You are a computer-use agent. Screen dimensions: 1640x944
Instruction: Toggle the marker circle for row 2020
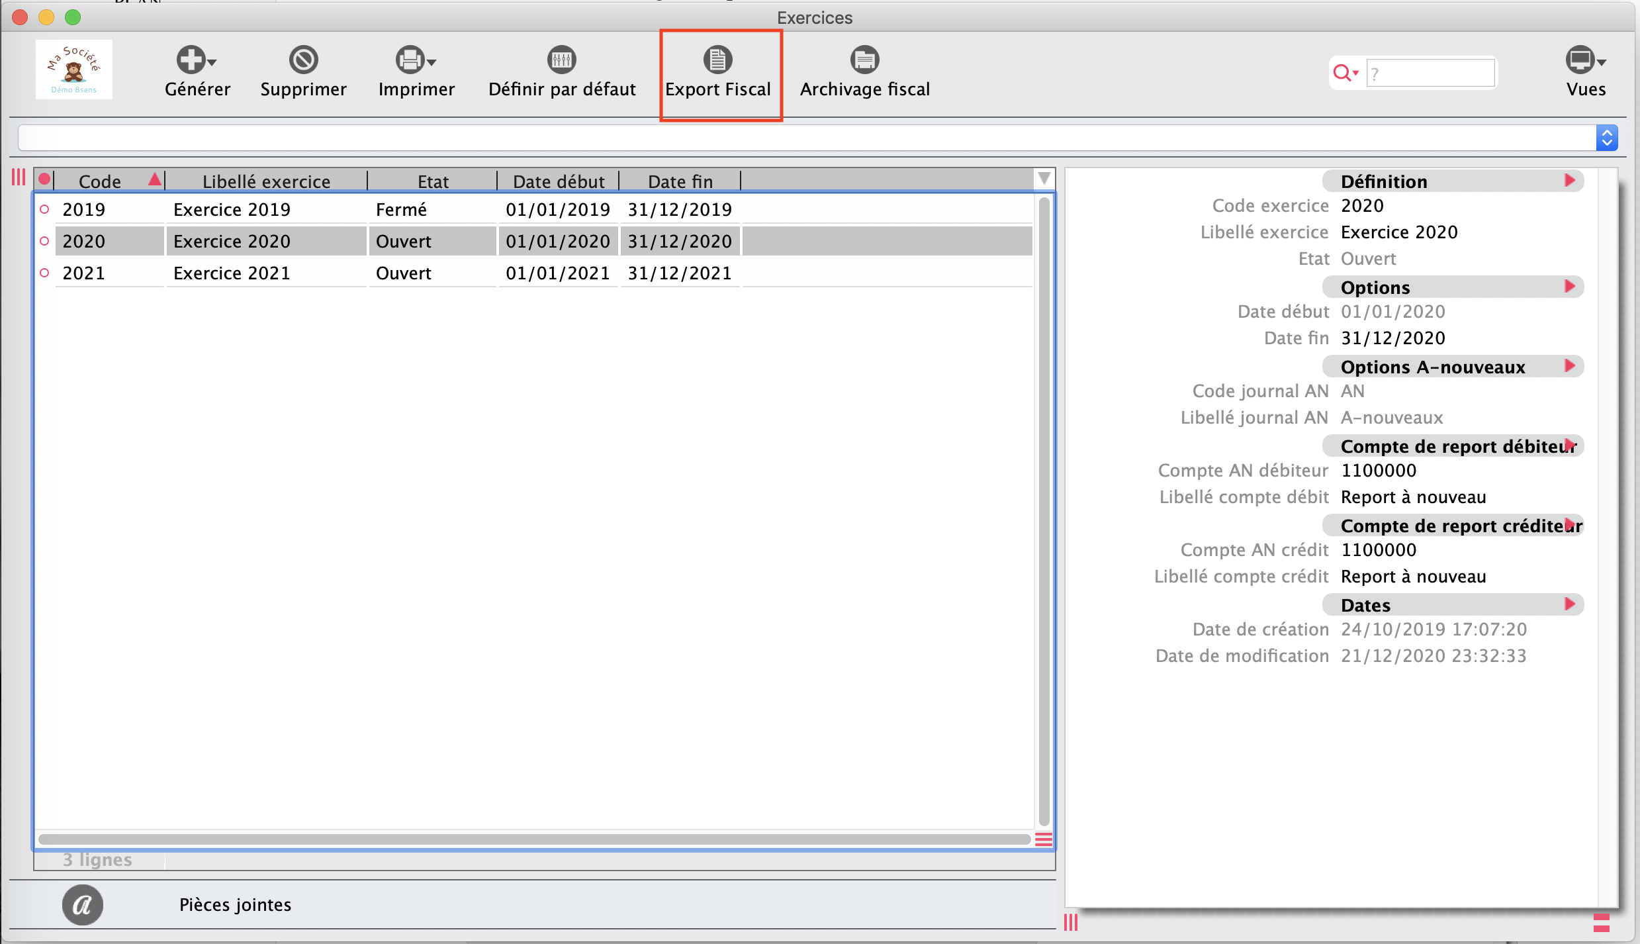pos(44,241)
